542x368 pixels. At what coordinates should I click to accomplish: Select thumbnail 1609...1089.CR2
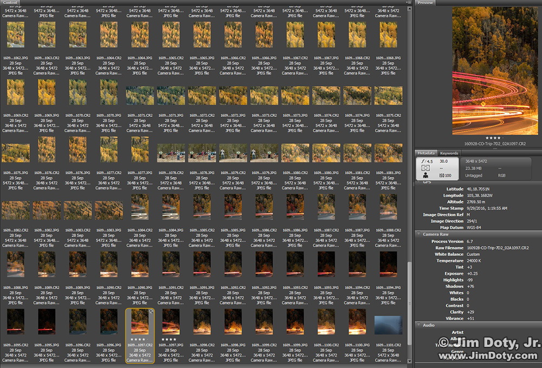point(47,265)
